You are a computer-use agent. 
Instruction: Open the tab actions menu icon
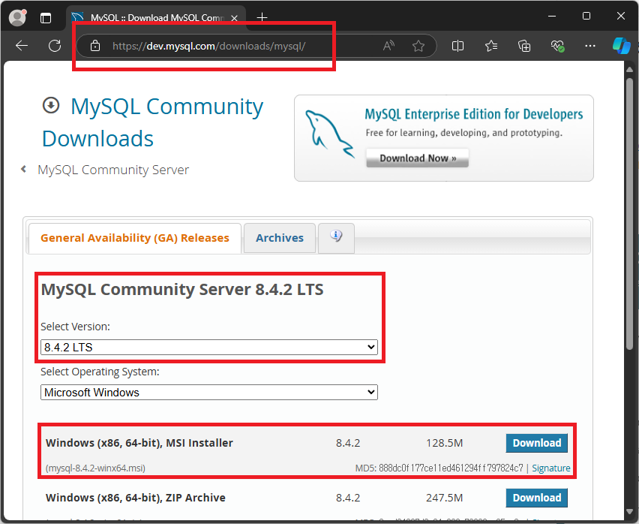(46, 18)
